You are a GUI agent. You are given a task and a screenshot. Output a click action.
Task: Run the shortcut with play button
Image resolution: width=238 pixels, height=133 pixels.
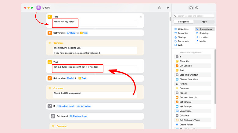[x=168, y=8]
